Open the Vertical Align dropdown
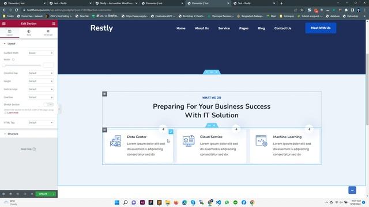This screenshot has width=369, height=207. [x=41, y=89]
